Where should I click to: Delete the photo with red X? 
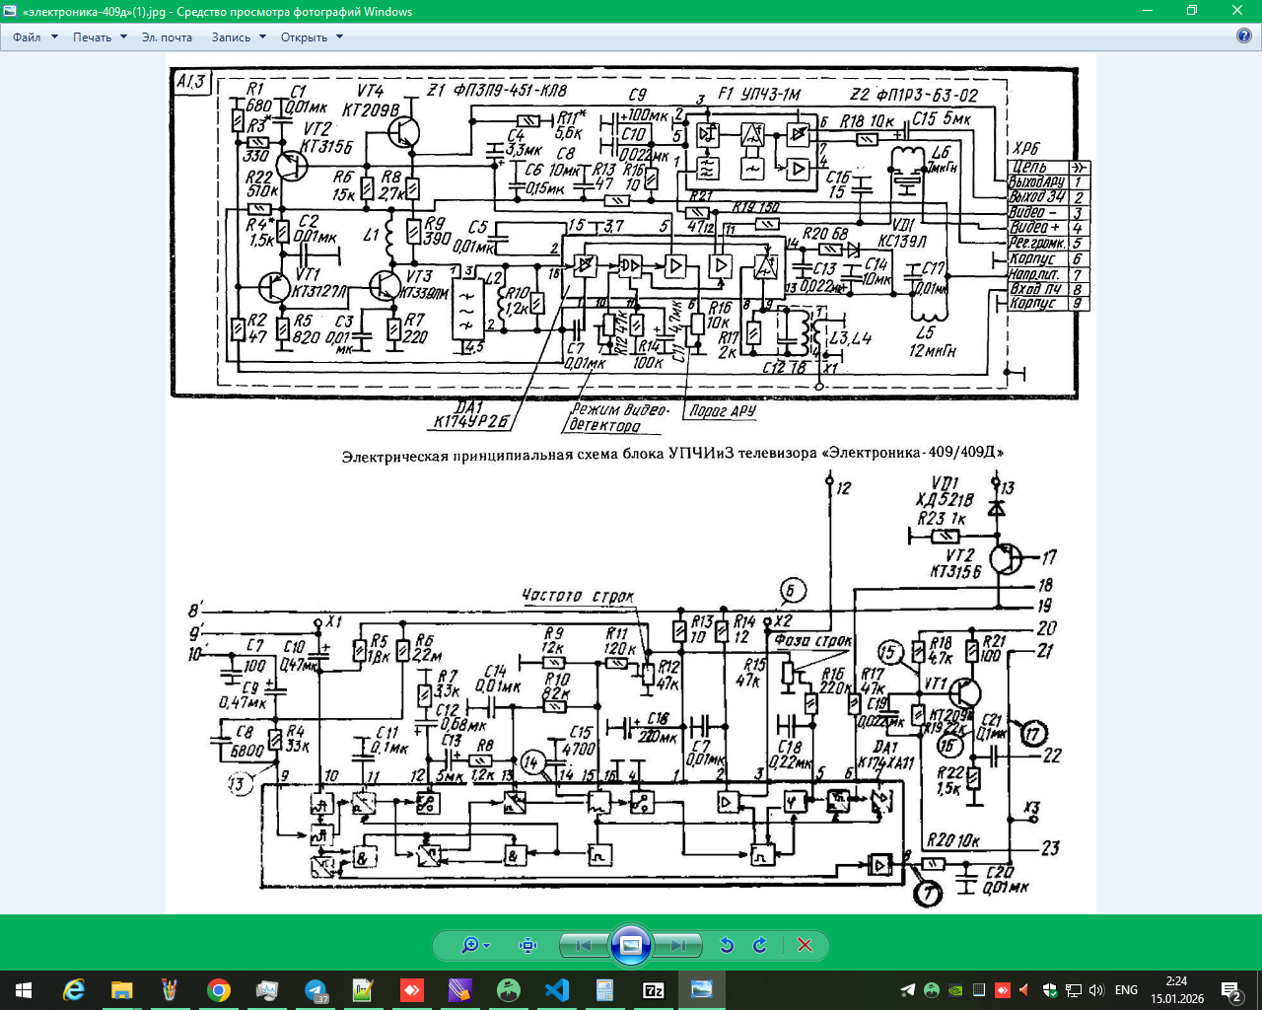805,945
